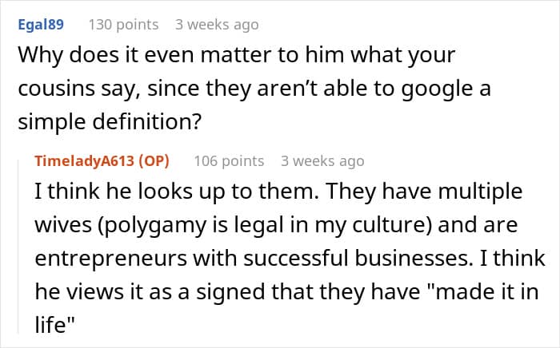The image size is (560, 348).
Task: Open permalink via TimeladyA613's '3 weeks ago' timestamp
Action: pos(322,161)
